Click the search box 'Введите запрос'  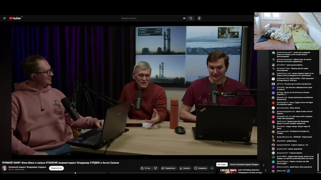152,18
